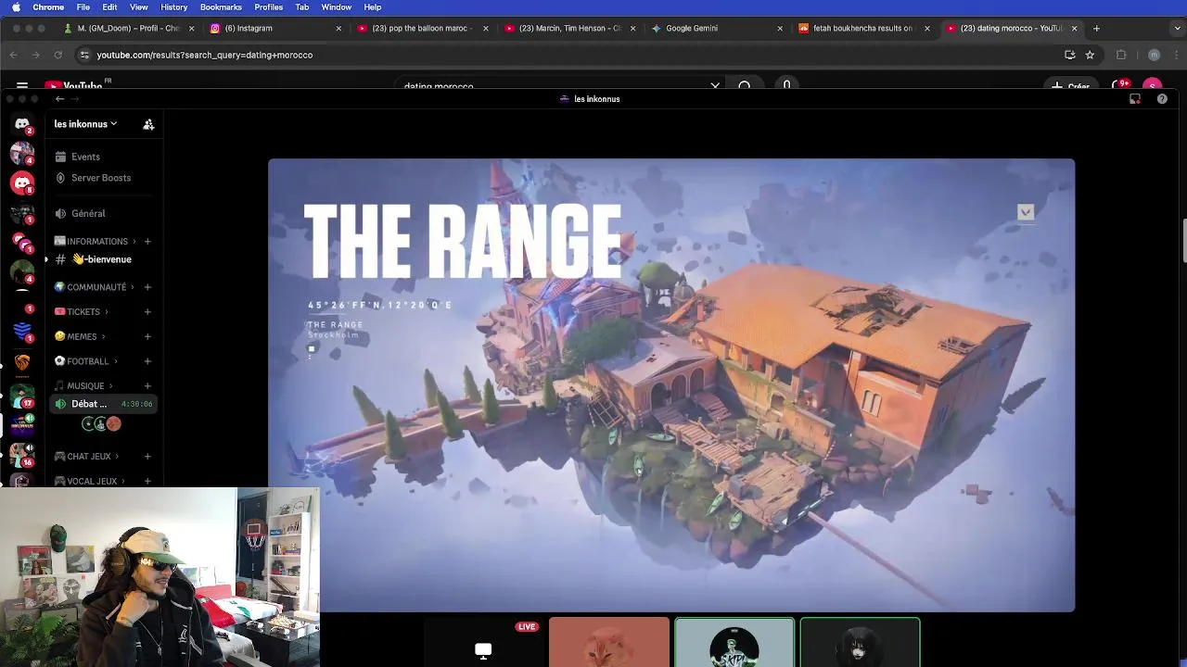Bookmark this page with the star icon
This screenshot has height=667, width=1187.
click(1090, 55)
